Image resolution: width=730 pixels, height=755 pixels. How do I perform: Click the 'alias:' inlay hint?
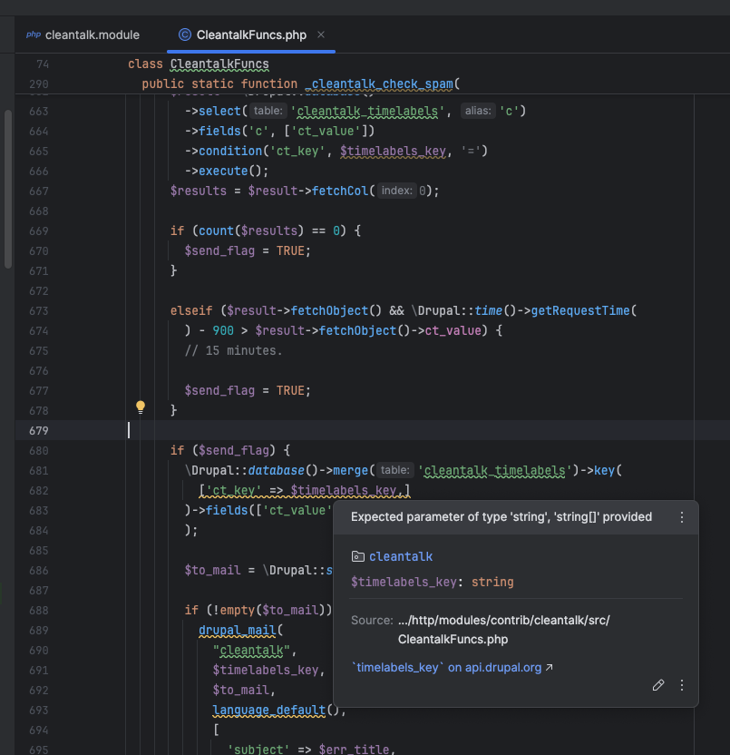478,111
